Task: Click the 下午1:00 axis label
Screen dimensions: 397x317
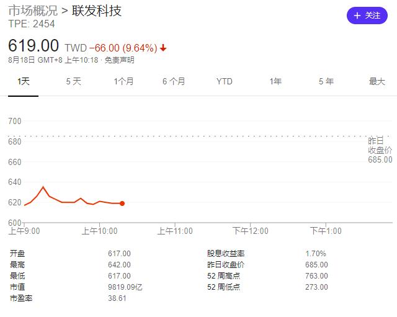Action: (326, 231)
